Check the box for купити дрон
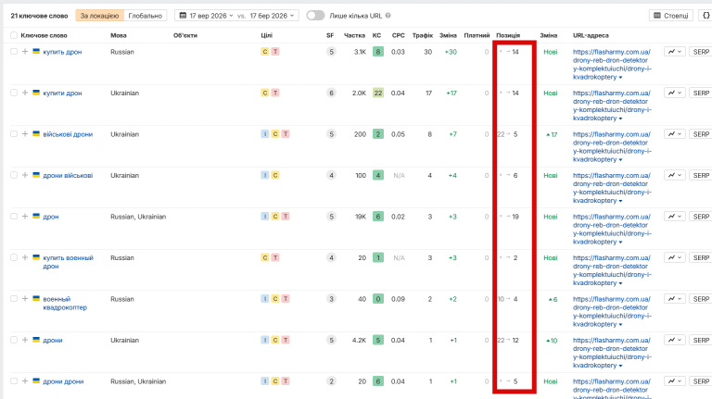 point(14,93)
